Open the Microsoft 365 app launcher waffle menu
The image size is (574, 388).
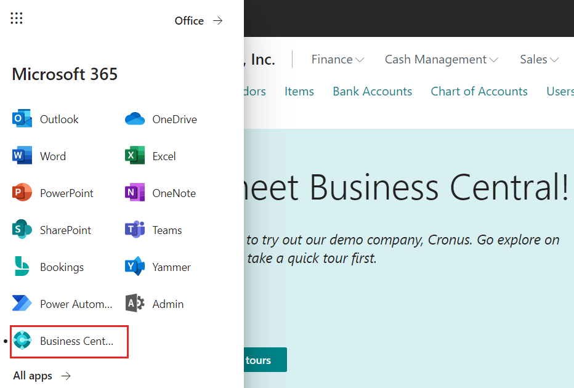(17, 18)
